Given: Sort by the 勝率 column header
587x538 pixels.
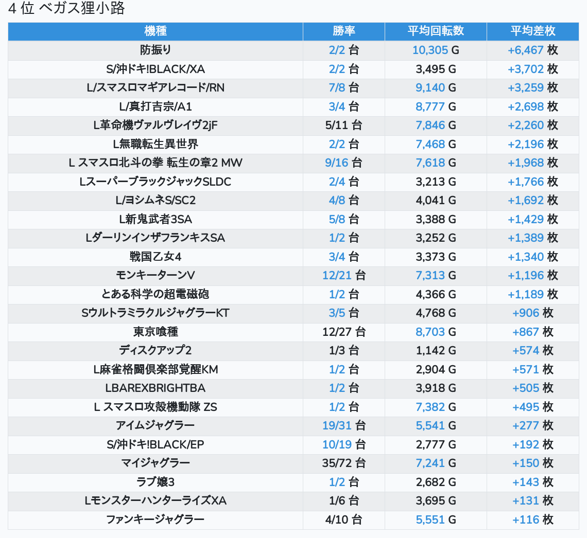Looking at the screenshot, I should [x=343, y=31].
